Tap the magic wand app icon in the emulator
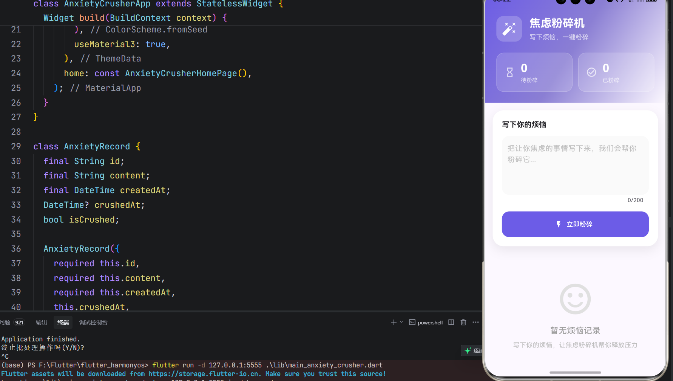673x381 pixels. point(509,29)
